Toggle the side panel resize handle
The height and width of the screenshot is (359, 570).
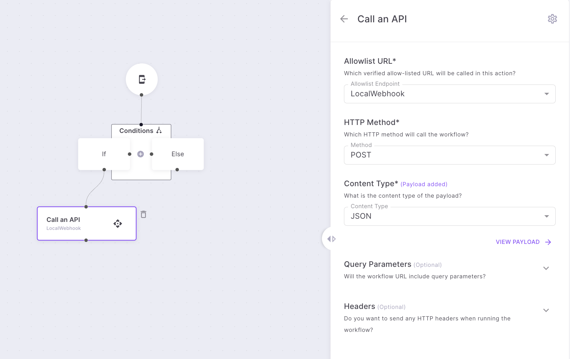pos(331,239)
